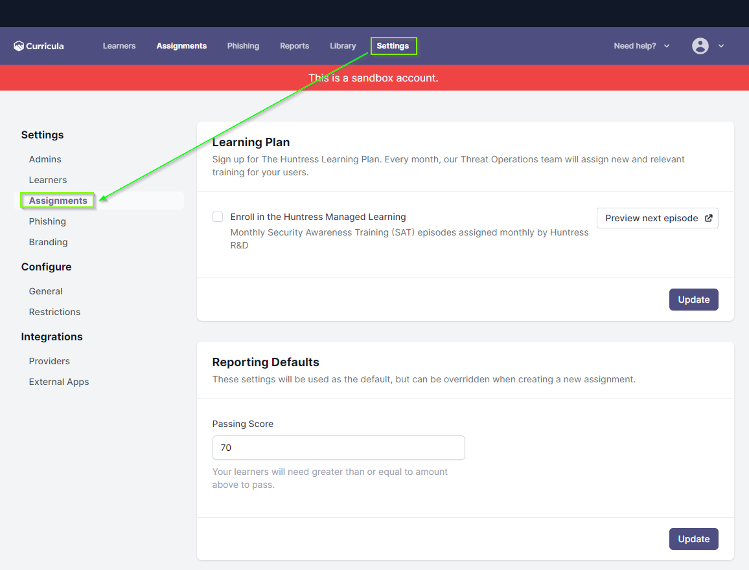
Task: Enable Enroll in Huntress Managed Learning checkbox
Action: pos(218,217)
